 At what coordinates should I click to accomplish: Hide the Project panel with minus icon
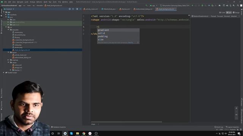click(x=80, y=9)
